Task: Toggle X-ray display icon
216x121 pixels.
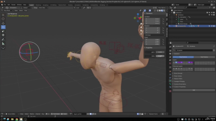Action: [155, 10]
